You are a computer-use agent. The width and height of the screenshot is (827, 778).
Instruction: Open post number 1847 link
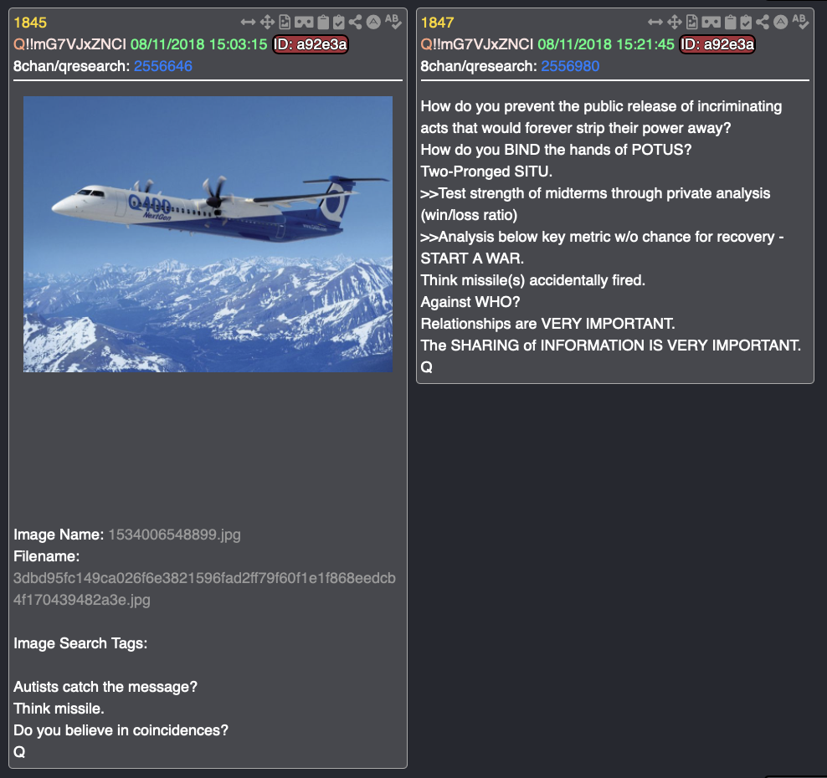tap(437, 23)
